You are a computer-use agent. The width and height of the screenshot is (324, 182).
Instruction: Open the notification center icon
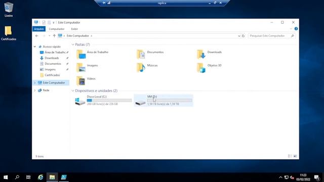317,177
